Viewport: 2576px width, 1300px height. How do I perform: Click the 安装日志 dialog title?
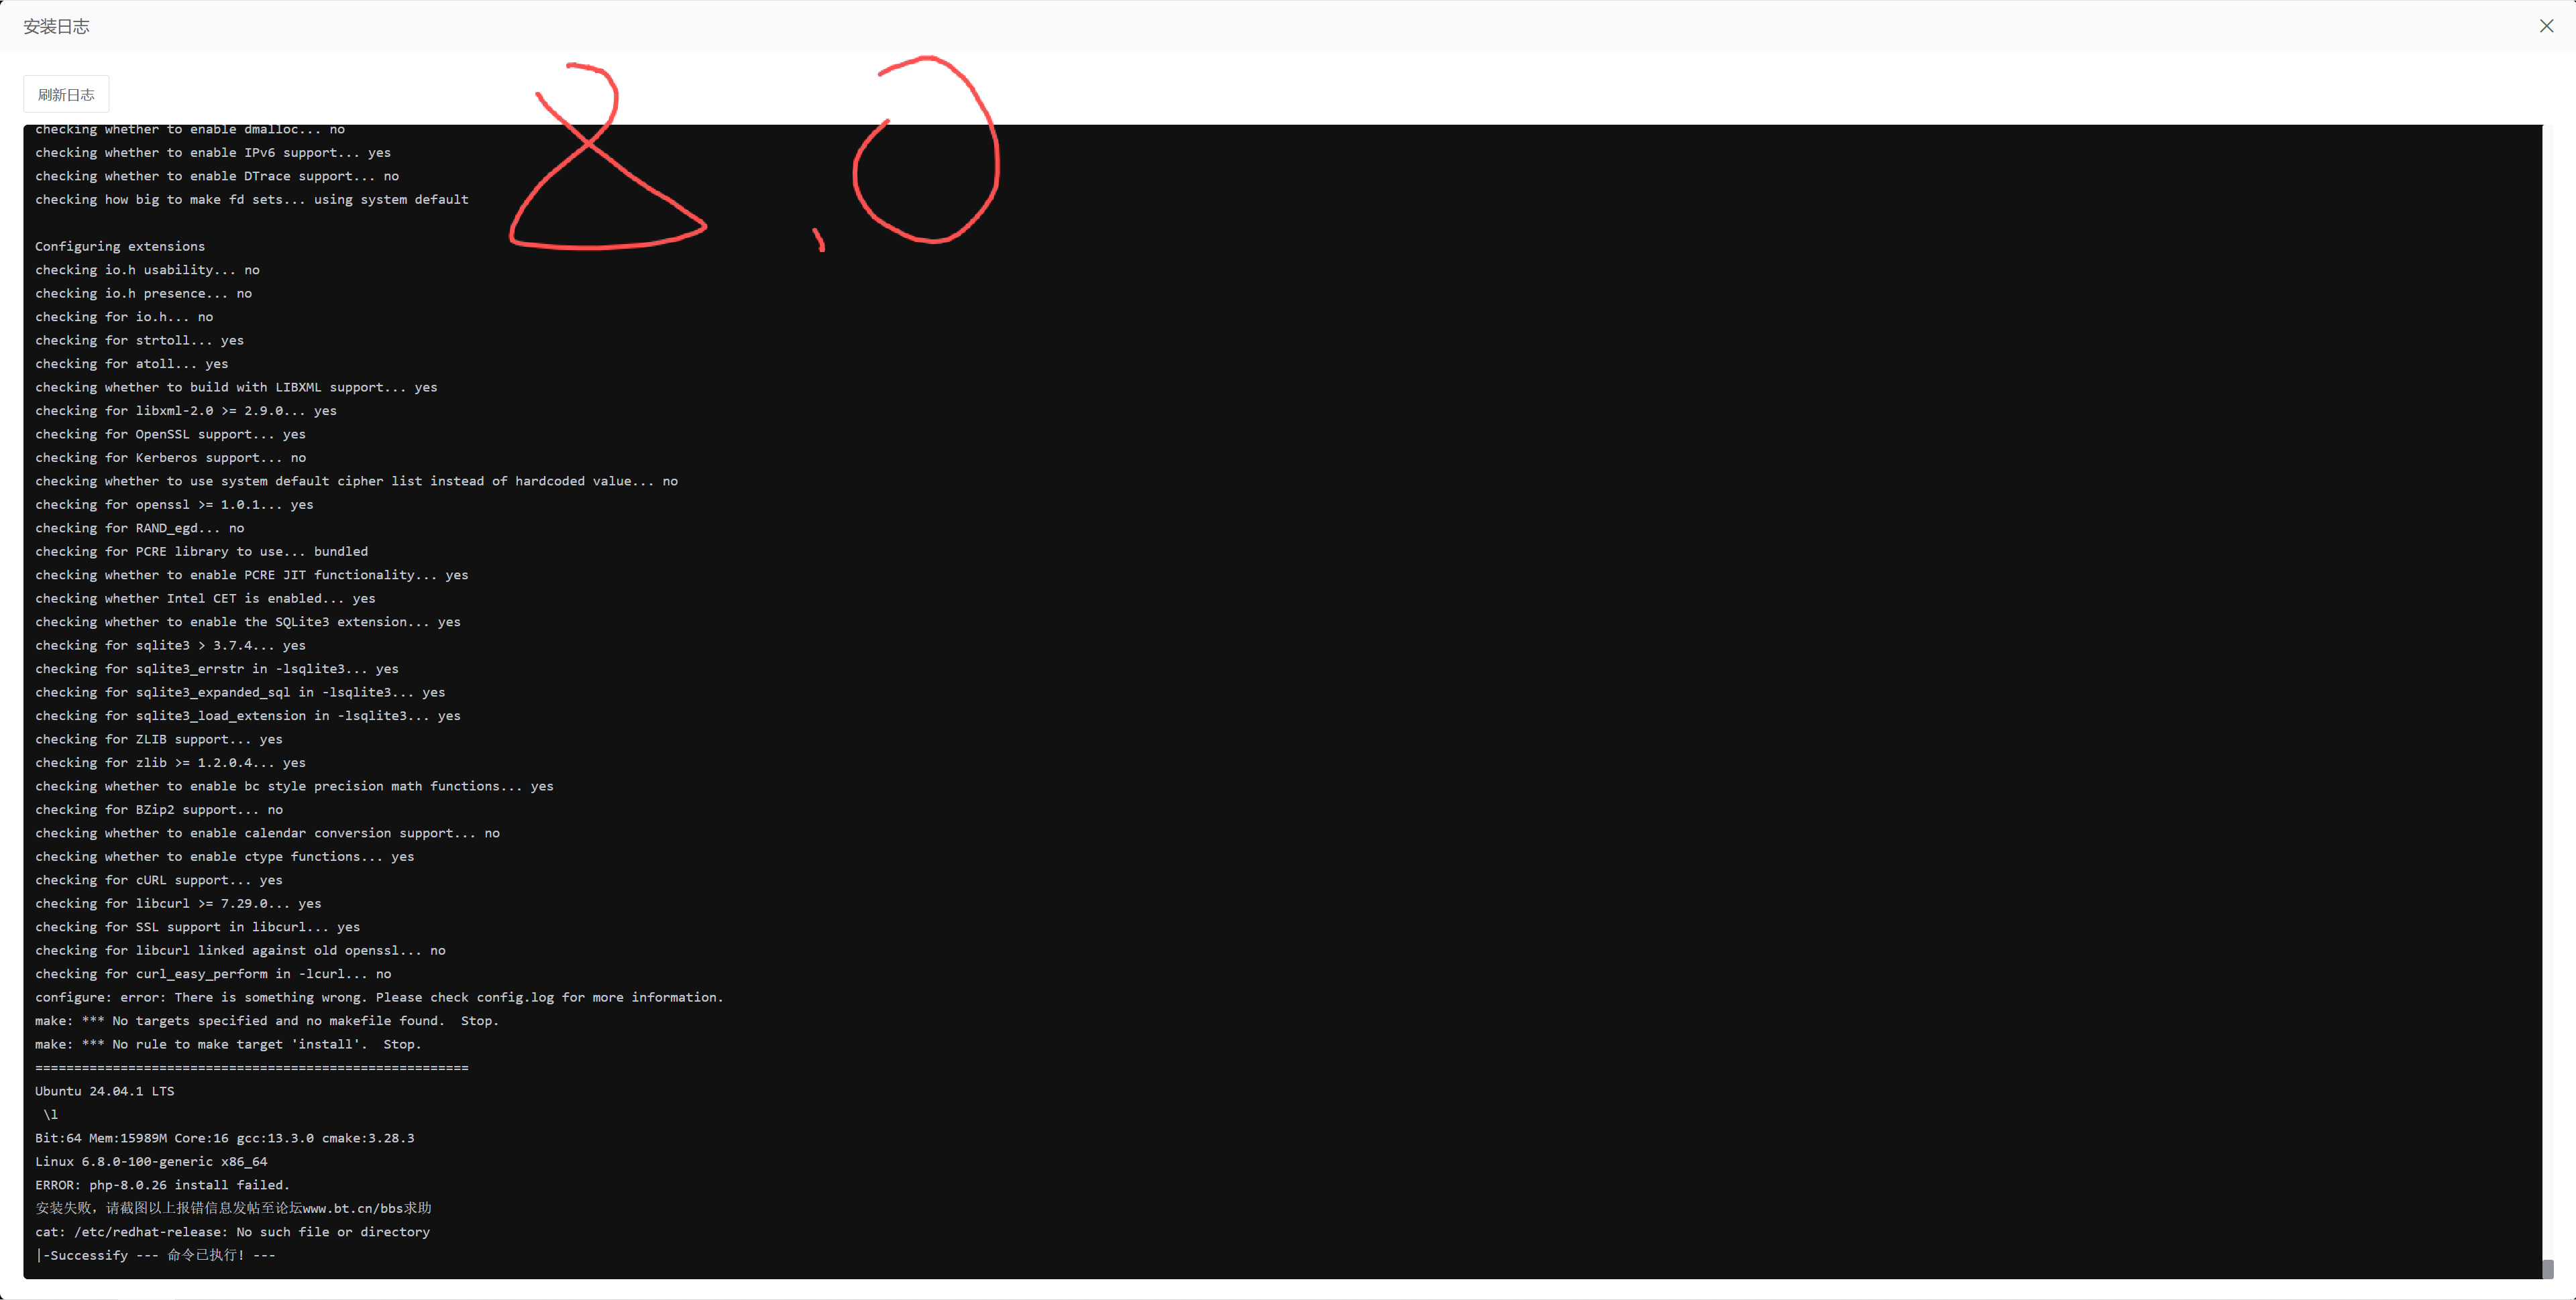pos(57,27)
